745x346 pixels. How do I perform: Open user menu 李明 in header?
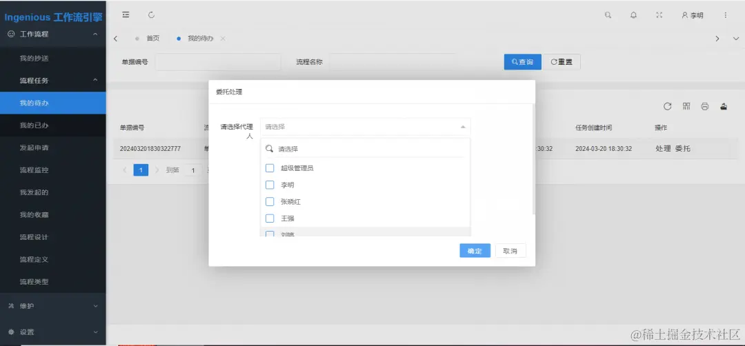pyautogui.click(x=693, y=15)
